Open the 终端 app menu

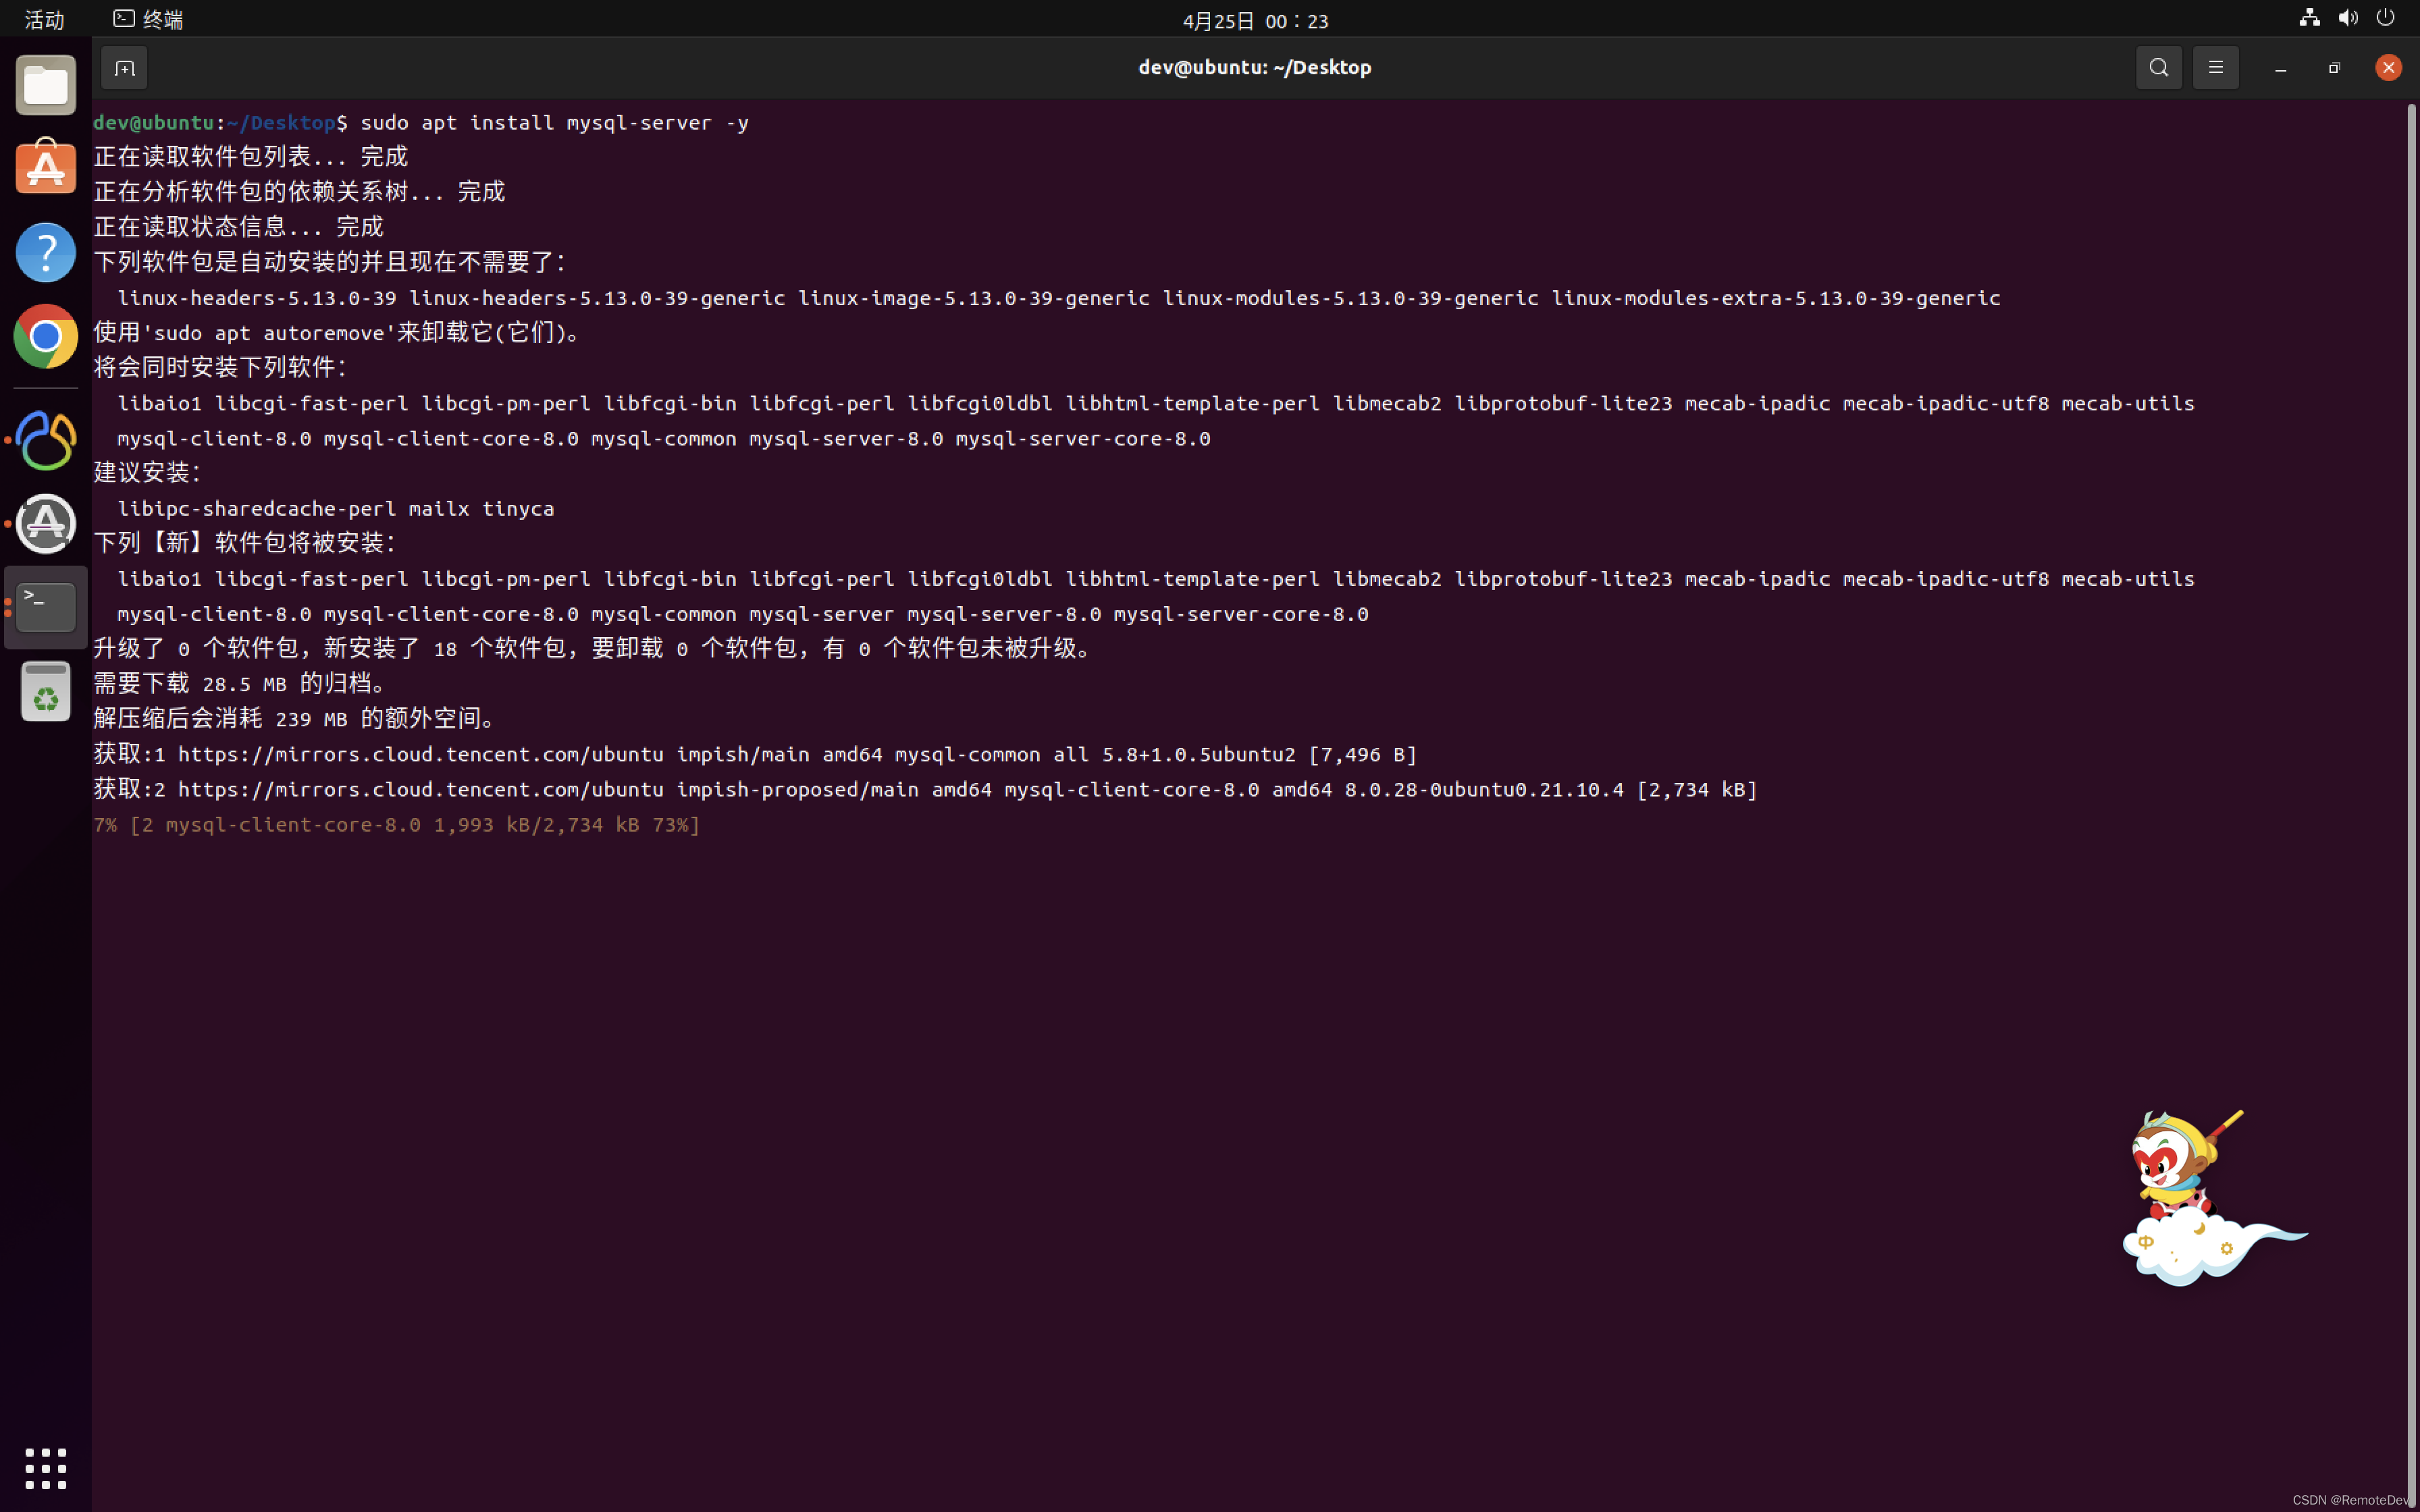coord(148,19)
